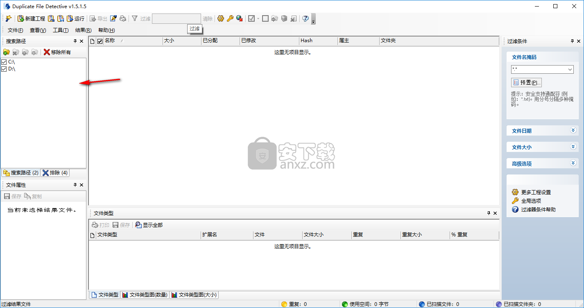Screen dimensions: 584x308
Task: Open help question mark icon
Action: point(306,18)
